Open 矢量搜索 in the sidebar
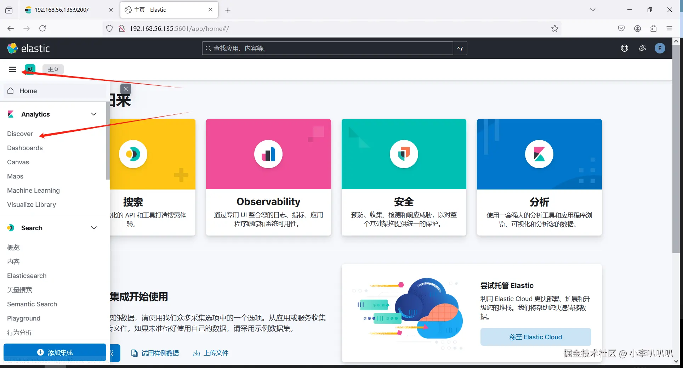The width and height of the screenshot is (683, 368). click(19, 290)
